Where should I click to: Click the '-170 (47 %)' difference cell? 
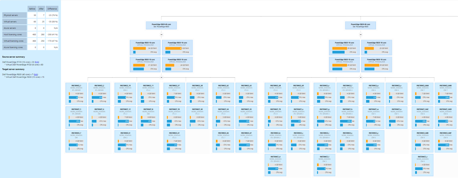pos(52,41)
